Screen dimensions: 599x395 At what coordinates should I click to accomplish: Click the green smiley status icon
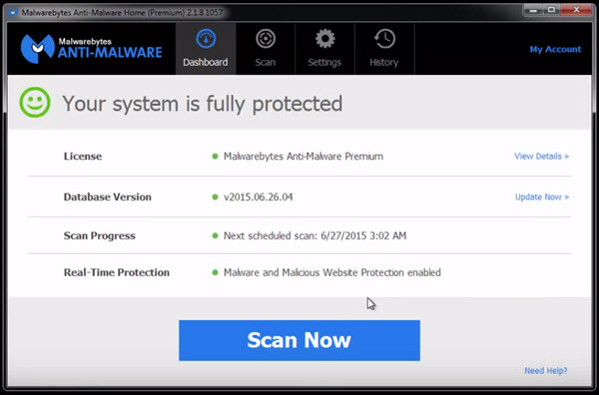coord(35,103)
